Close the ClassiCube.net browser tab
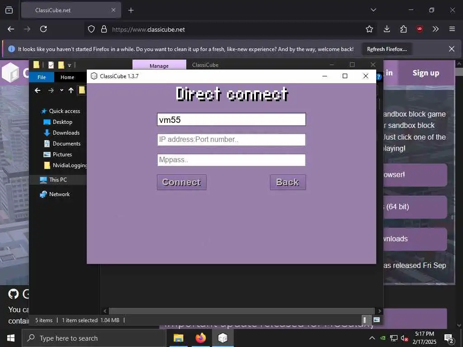 click(113, 10)
